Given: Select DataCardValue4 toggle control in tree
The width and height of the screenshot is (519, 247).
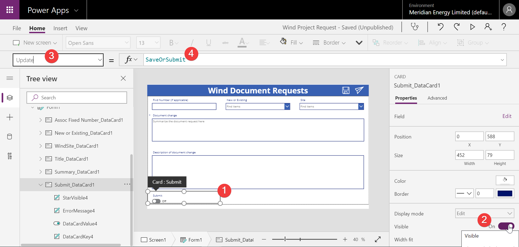Looking at the screenshot, I should 80,224.
